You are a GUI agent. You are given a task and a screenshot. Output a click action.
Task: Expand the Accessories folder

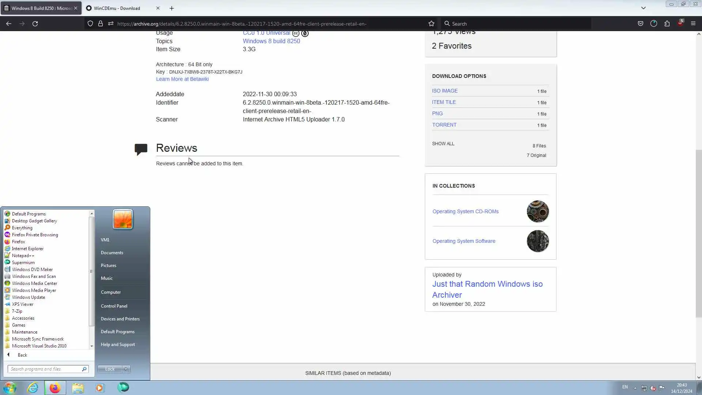tap(23, 318)
